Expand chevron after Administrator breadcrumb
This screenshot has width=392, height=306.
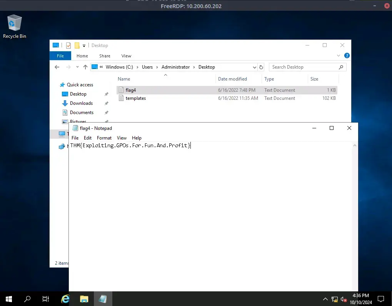point(194,67)
